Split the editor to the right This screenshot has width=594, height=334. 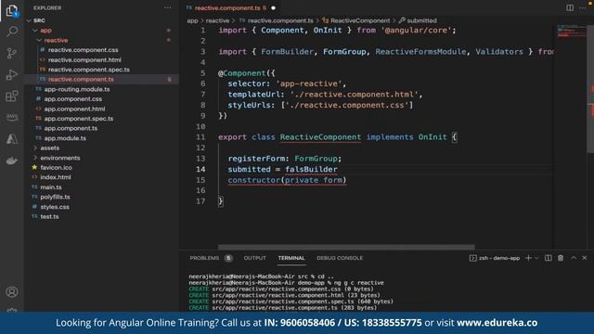click(x=569, y=7)
